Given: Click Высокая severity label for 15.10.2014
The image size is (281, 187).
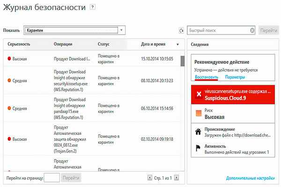Looking at the screenshot, I should point(20,59).
